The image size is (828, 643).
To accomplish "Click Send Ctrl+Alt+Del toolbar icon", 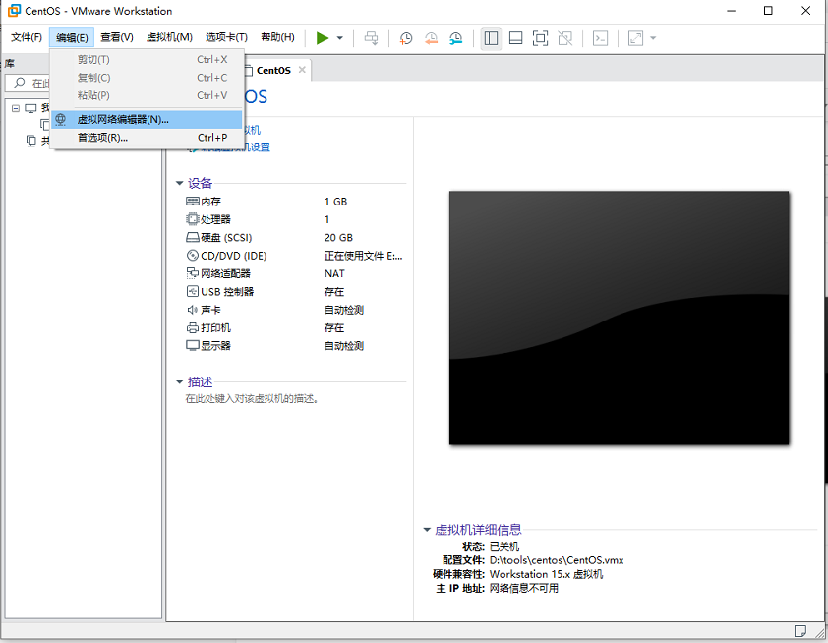I will click(372, 38).
